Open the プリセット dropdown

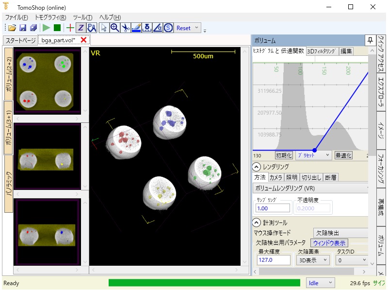(313, 155)
